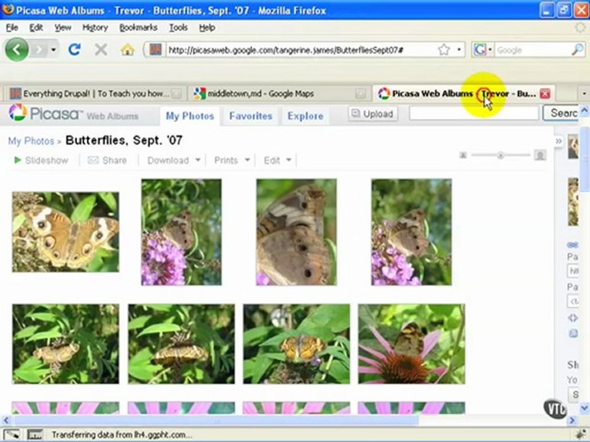Click the first status bar icon at bottom left
Screen dimensions: 590x442
(x=12, y=435)
